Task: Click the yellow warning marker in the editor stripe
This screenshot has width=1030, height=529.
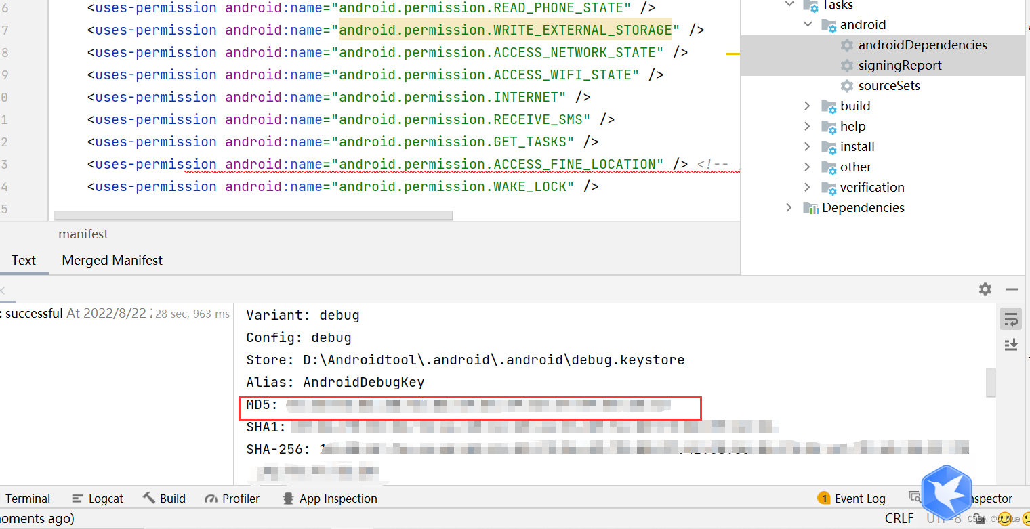Action: click(733, 53)
